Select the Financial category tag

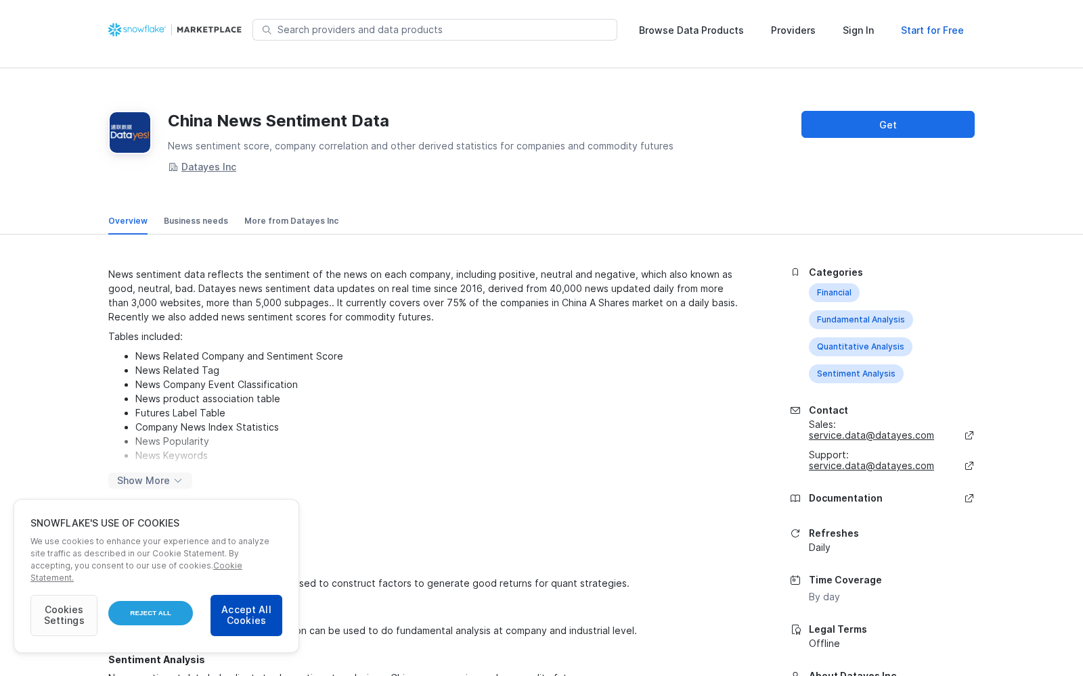point(834,293)
